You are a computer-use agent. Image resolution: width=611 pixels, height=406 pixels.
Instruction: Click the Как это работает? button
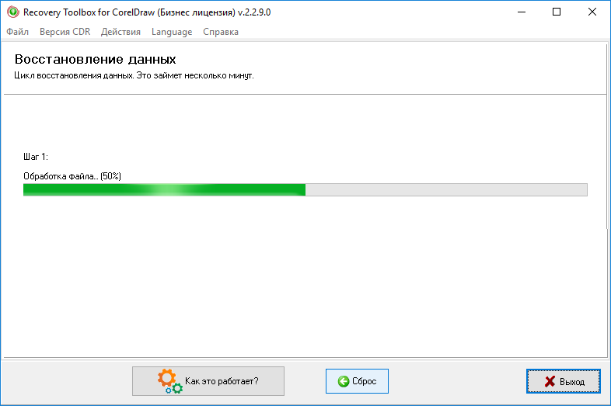point(208,381)
